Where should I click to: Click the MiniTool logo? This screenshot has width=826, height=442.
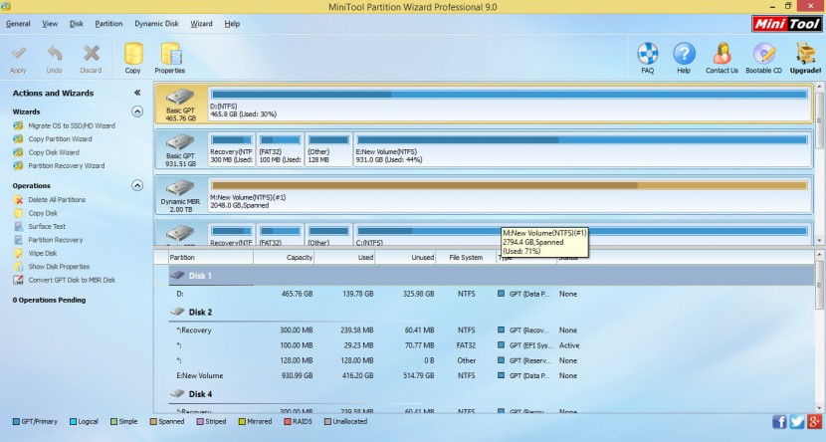[787, 24]
